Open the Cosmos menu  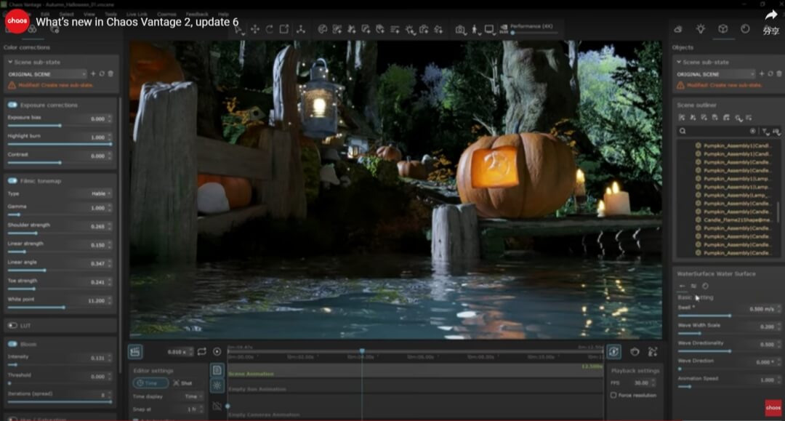(166, 14)
